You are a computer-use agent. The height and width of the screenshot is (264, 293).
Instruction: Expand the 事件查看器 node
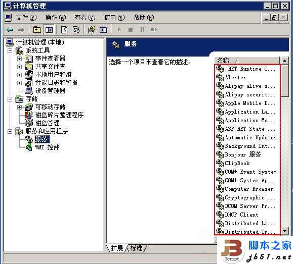pyautogui.click(x=19, y=59)
